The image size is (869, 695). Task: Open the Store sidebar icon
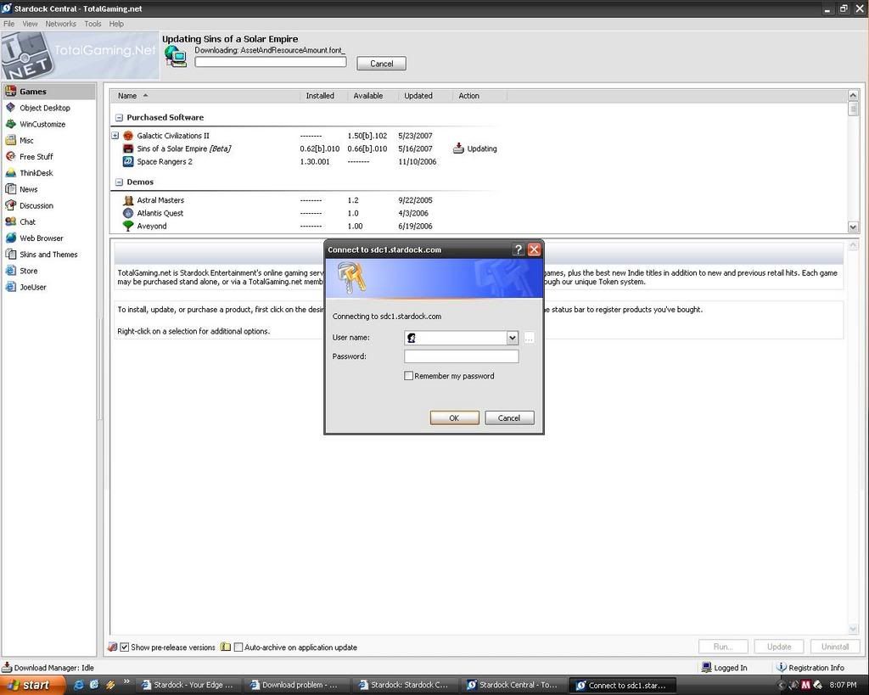click(10, 271)
